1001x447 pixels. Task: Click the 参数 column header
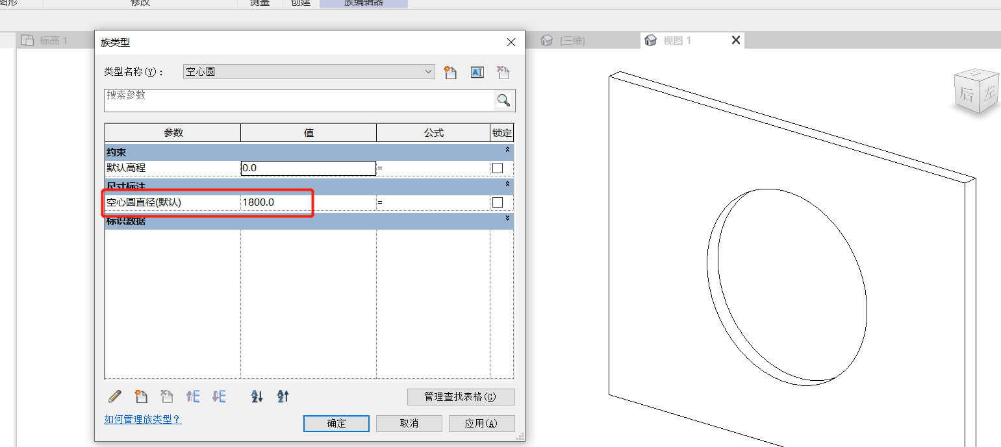click(173, 132)
